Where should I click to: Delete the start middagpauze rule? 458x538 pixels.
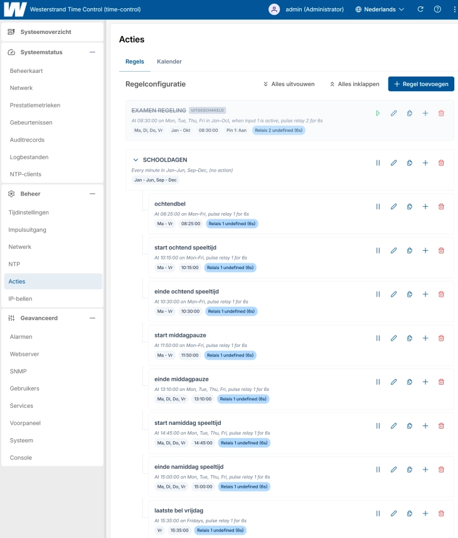pyautogui.click(x=441, y=338)
